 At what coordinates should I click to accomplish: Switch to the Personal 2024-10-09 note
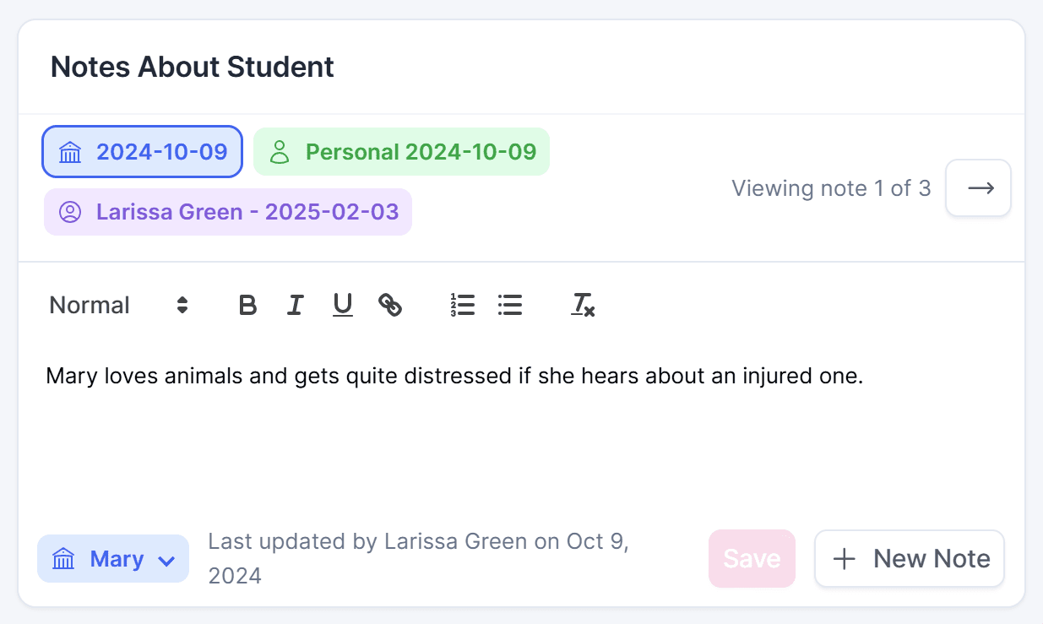click(402, 152)
